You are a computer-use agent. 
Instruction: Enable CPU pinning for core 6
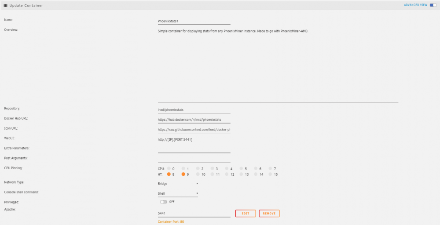pos(256,169)
